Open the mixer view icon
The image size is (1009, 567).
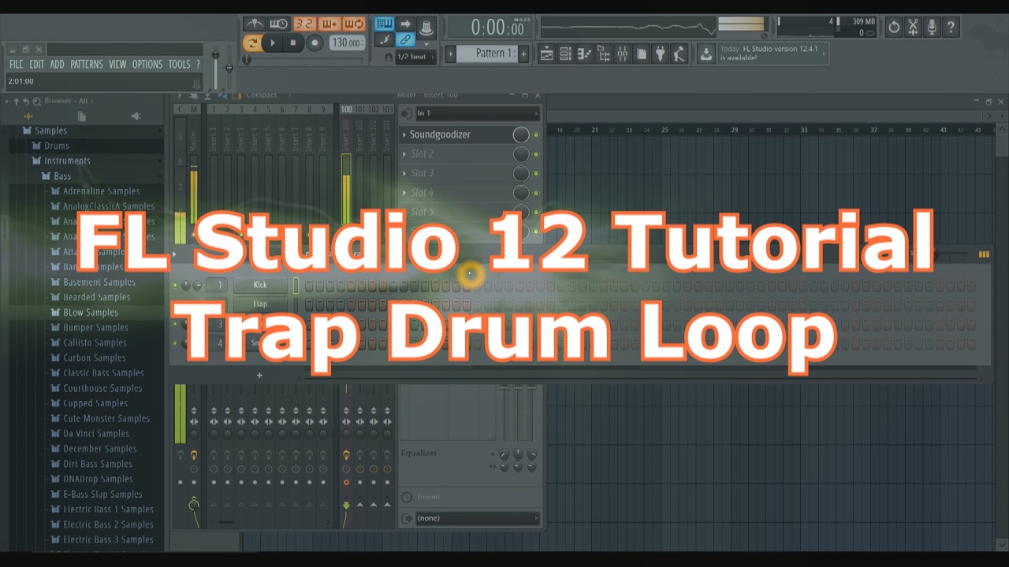(622, 54)
